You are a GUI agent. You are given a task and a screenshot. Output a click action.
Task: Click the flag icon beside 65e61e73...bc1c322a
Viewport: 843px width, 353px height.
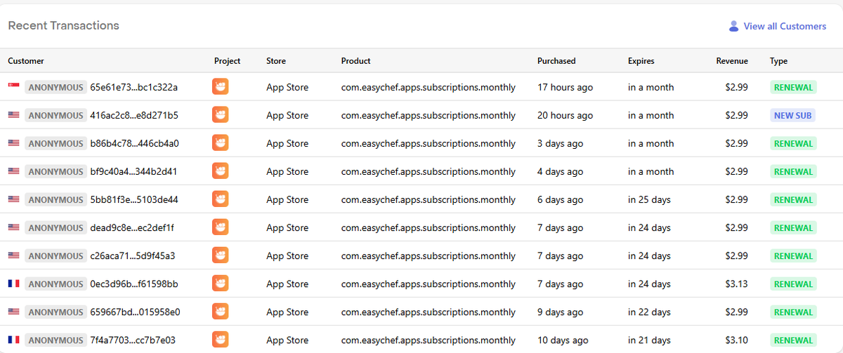pos(13,87)
